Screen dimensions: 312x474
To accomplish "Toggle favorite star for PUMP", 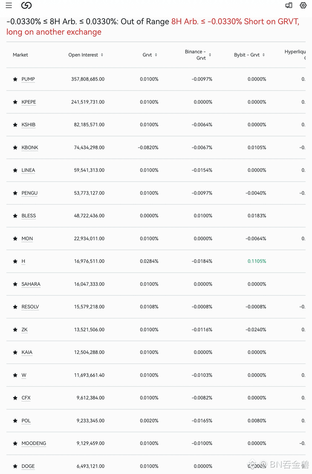I will tap(15, 79).
